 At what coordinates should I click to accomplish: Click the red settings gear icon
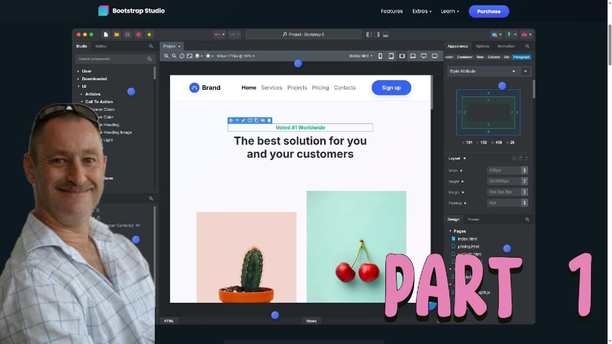tap(138, 34)
